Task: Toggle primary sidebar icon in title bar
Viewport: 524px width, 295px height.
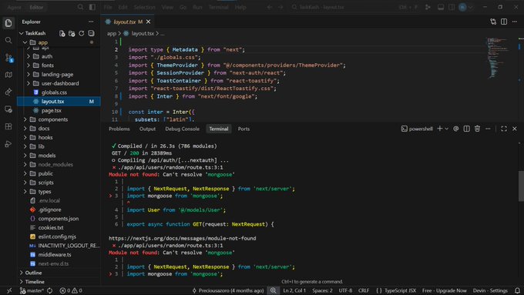Action: click(x=92, y=7)
